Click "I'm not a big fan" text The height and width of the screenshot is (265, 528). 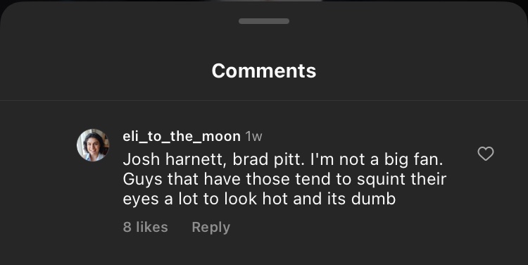click(377, 159)
